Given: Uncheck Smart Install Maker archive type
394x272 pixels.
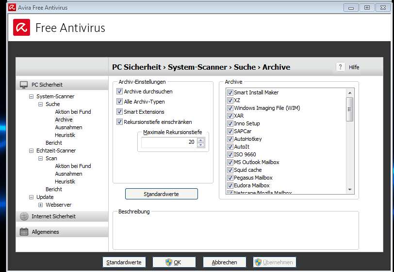Looking at the screenshot, I should [x=230, y=92].
